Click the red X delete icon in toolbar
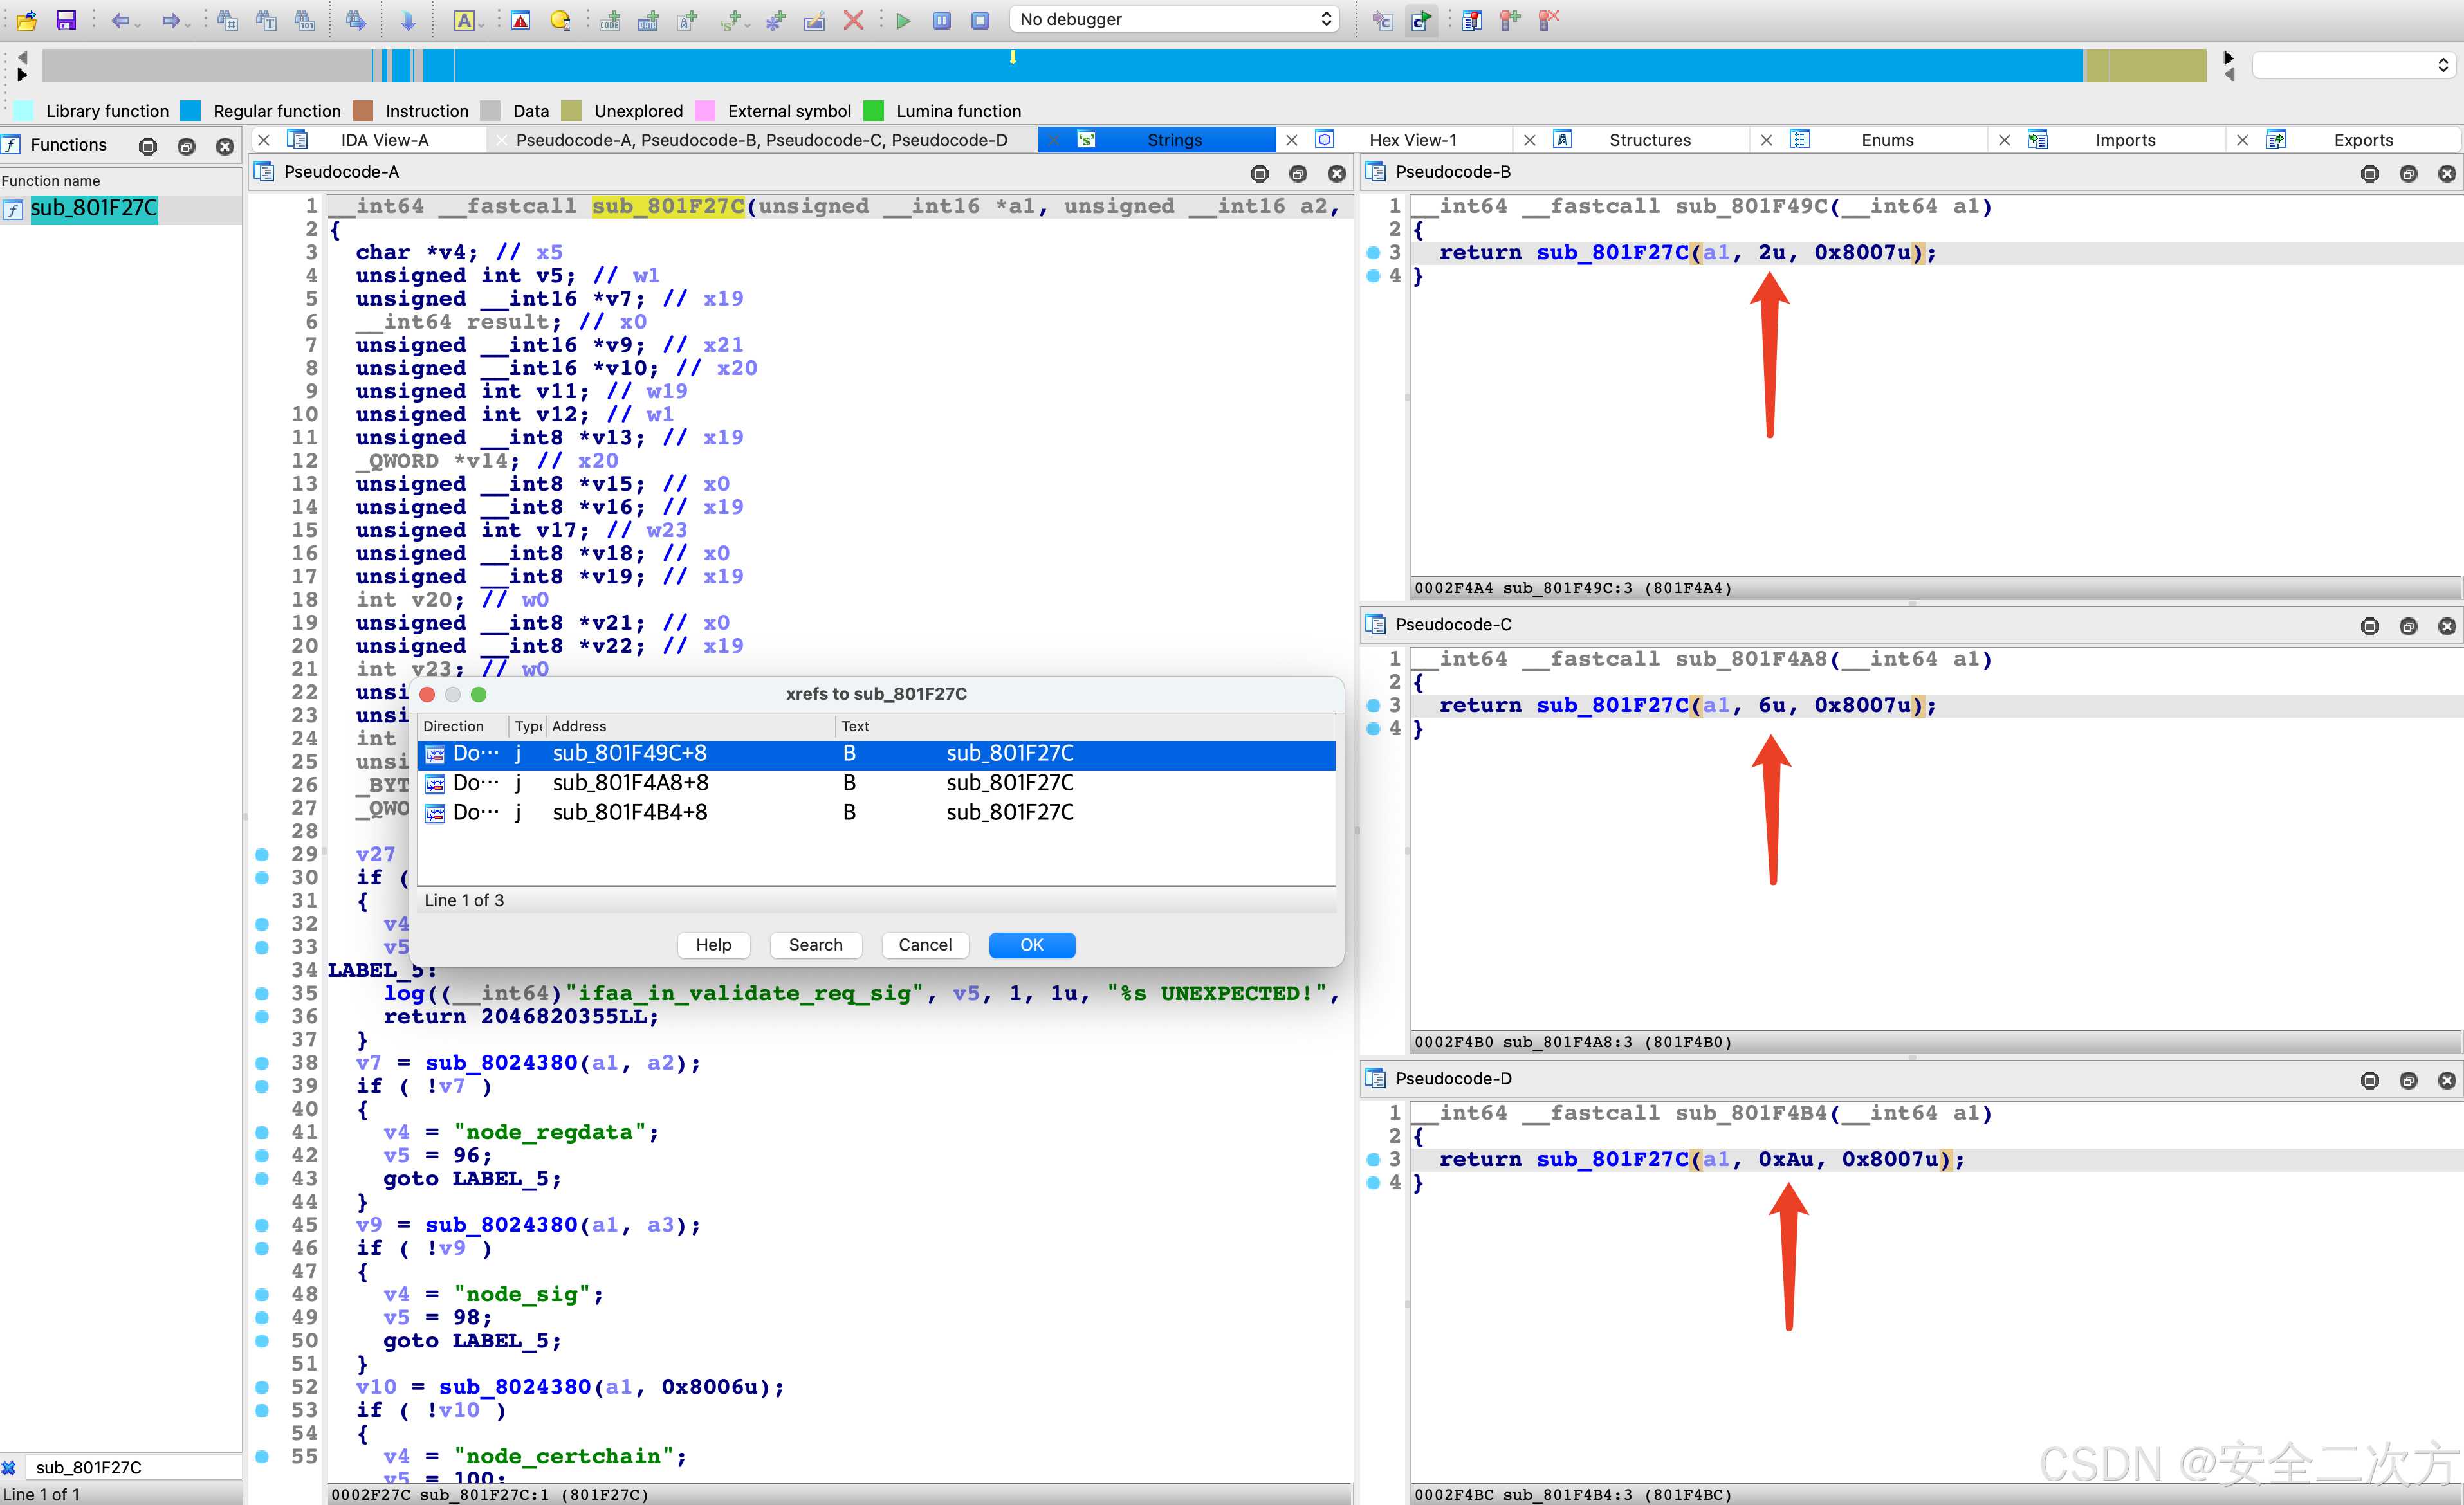Viewport: 2464px width, 1505px height. pos(853,19)
